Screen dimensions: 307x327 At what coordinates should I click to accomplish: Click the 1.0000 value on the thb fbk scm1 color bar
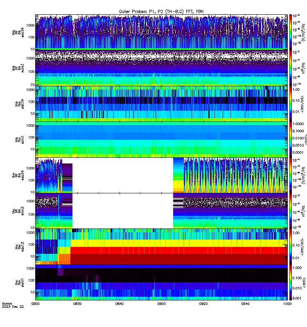298,124
